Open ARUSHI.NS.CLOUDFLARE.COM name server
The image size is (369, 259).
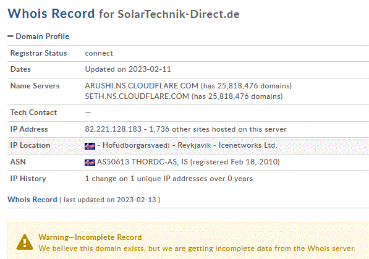[x=142, y=86]
